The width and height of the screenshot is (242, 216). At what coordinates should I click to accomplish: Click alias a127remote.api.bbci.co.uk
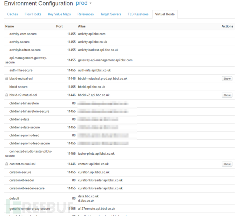click(96, 209)
